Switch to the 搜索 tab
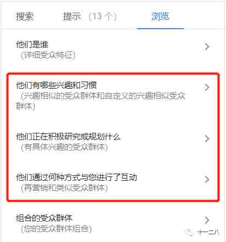 (x=25, y=17)
